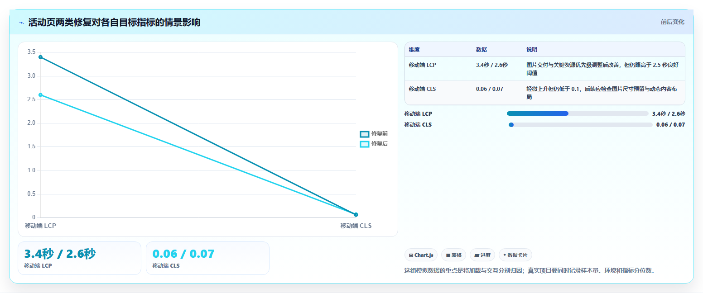Click the 进度 tag chip
Viewport: 703px width, 293px height.
(482, 255)
